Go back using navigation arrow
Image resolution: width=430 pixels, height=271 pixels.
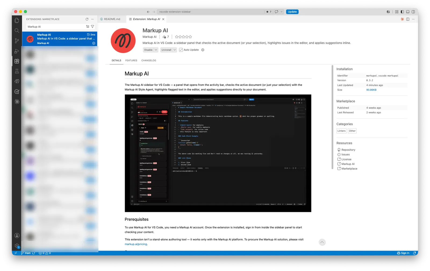(148, 12)
